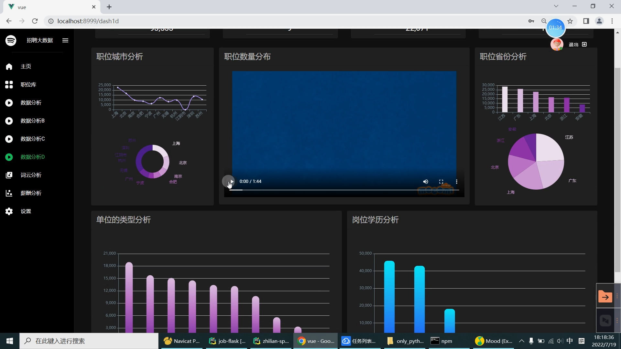The width and height of the screenshot is (621, 349).
Task: Click the orange arrow folder icon
Action: (605, 296)
